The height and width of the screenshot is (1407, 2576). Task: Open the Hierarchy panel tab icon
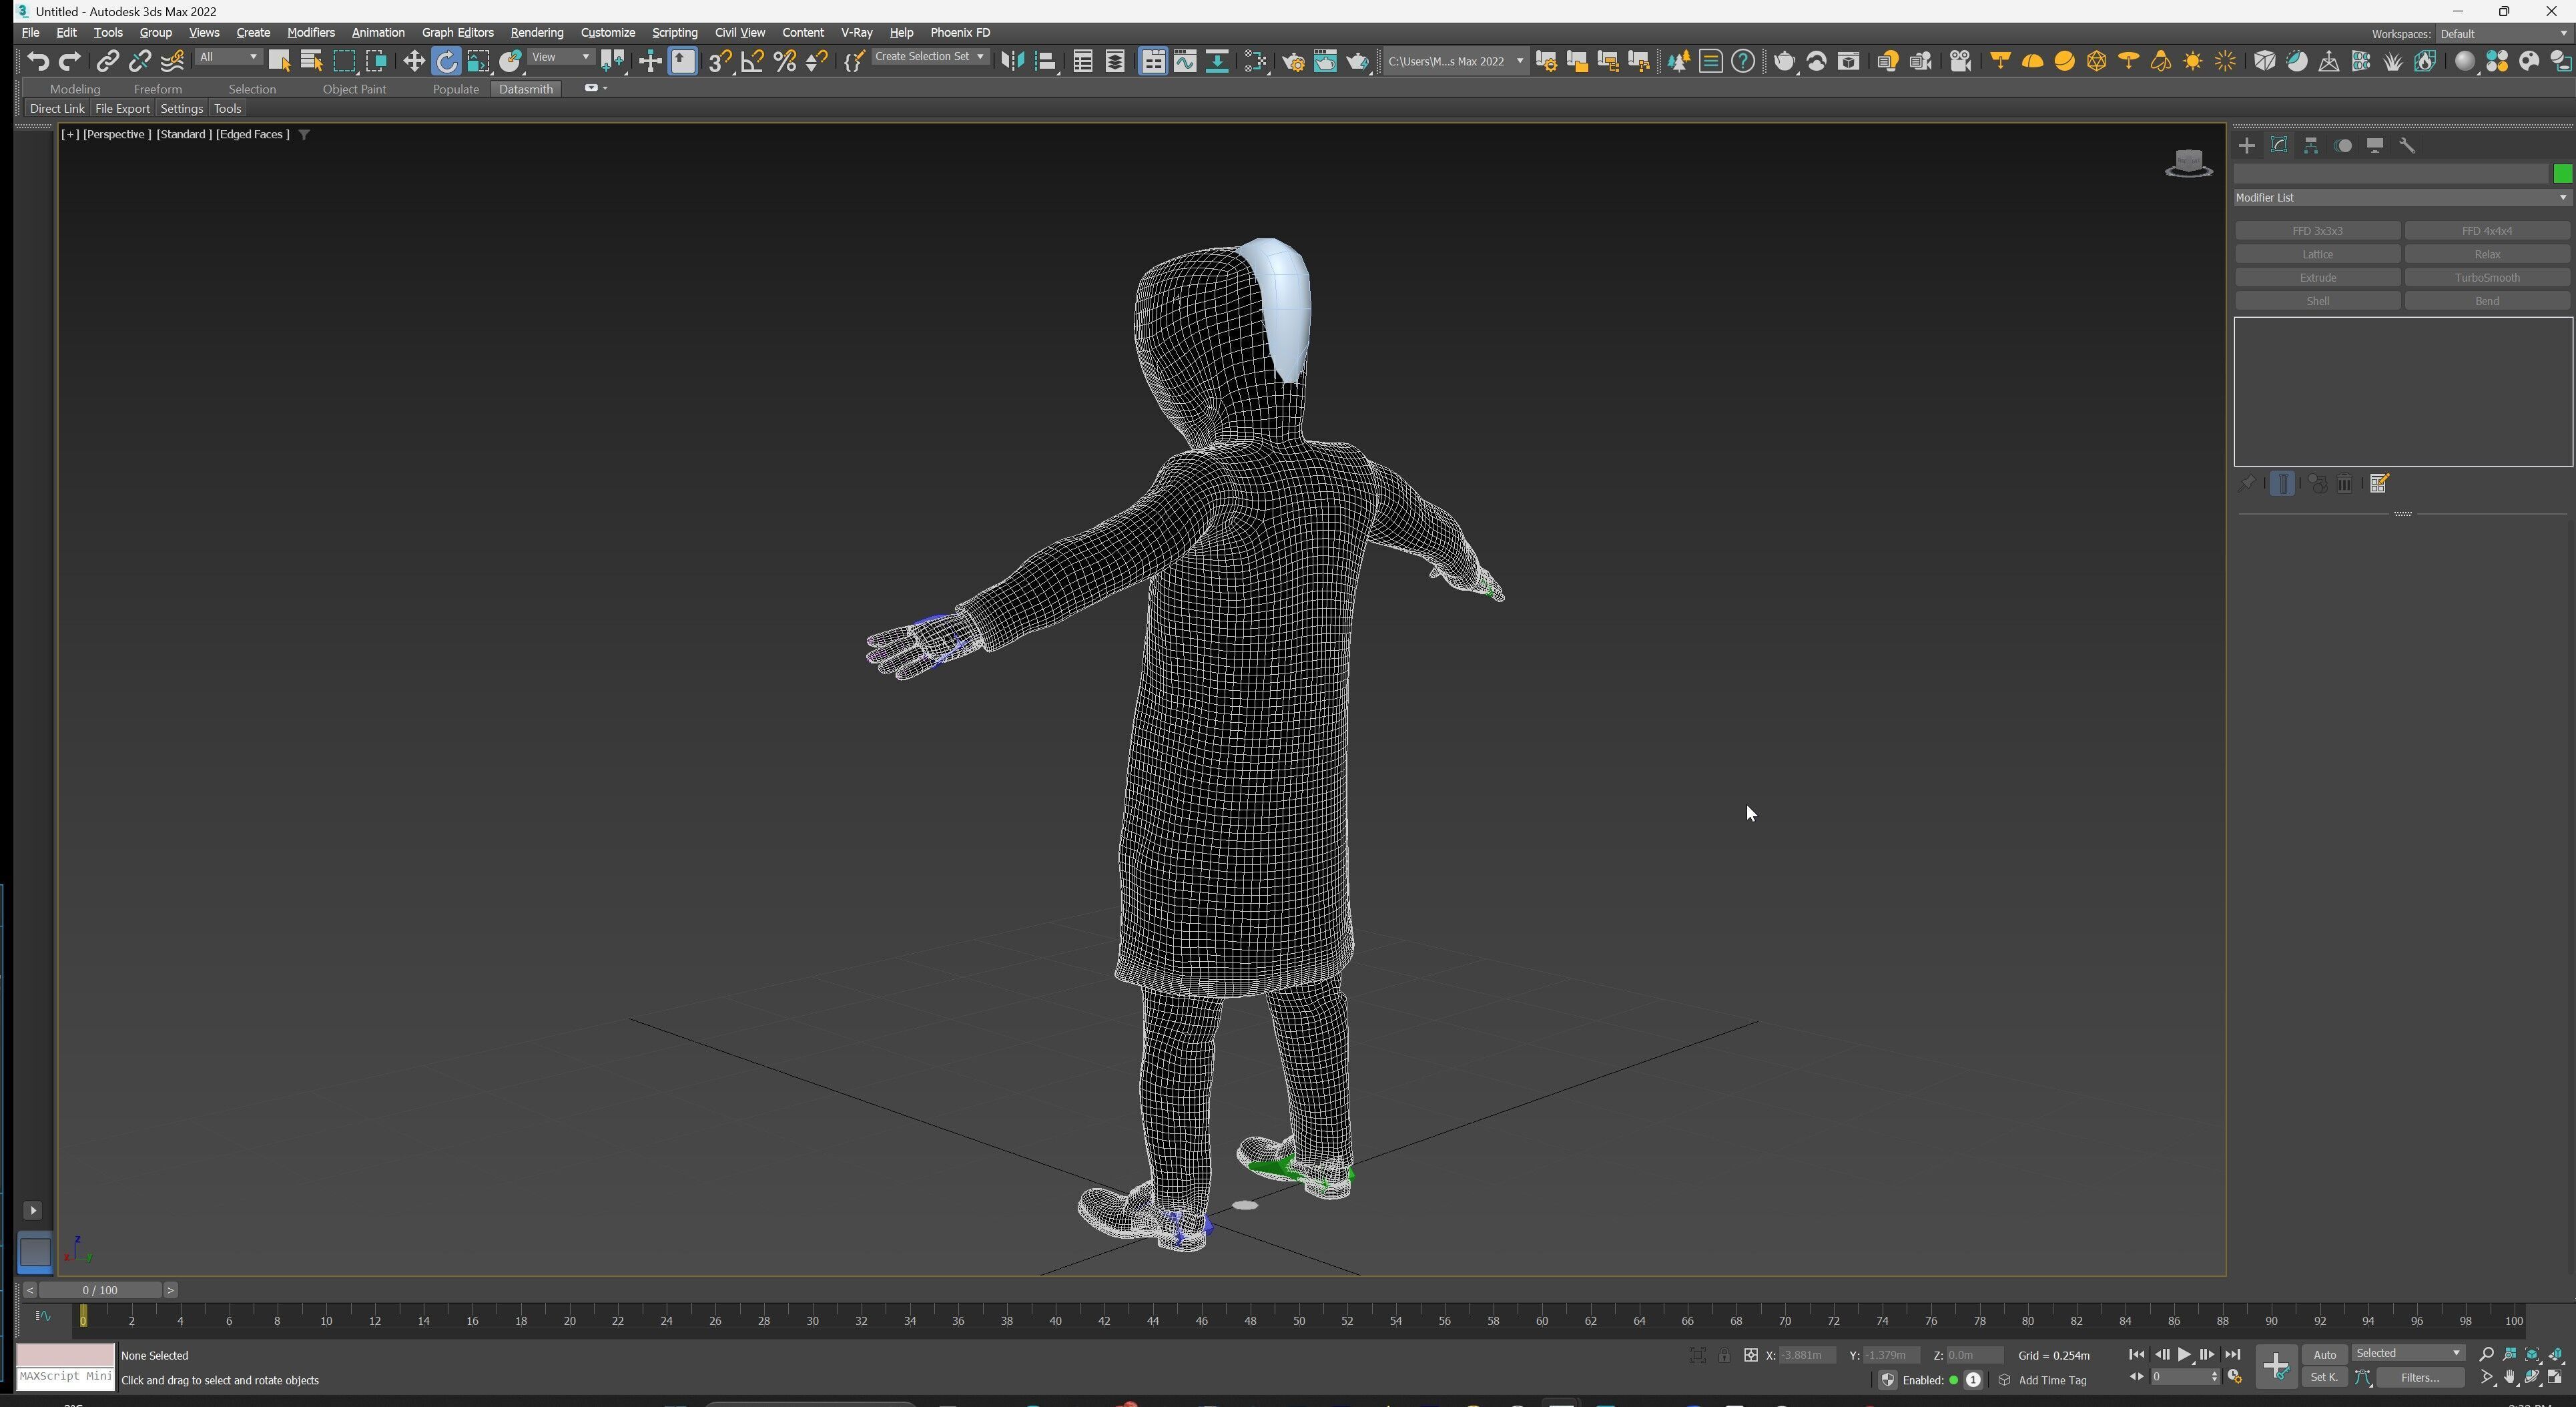(2311, 146)
